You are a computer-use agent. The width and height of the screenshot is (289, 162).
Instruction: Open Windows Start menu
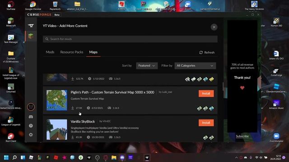pos(6,157)
